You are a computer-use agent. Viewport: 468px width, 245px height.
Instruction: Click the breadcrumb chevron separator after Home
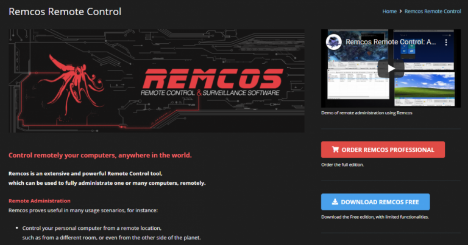[x=400, y=12]
